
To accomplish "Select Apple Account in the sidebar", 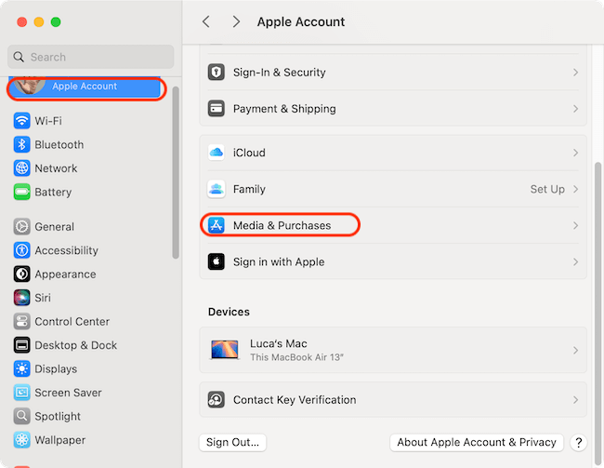I will [85, 87].
